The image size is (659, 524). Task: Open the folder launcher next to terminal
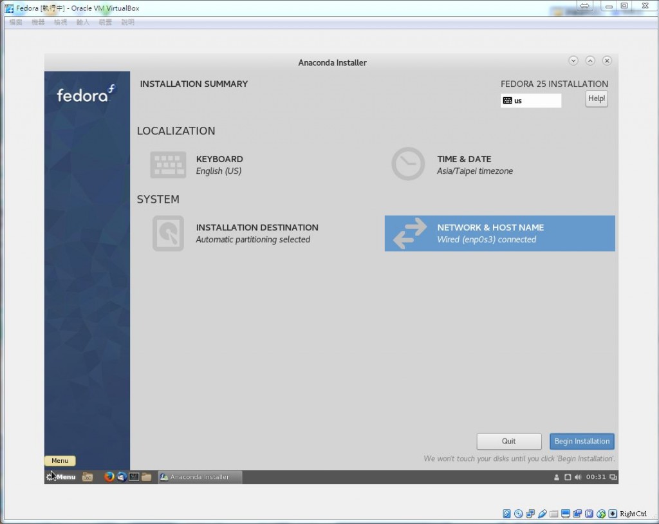[146, 477]
